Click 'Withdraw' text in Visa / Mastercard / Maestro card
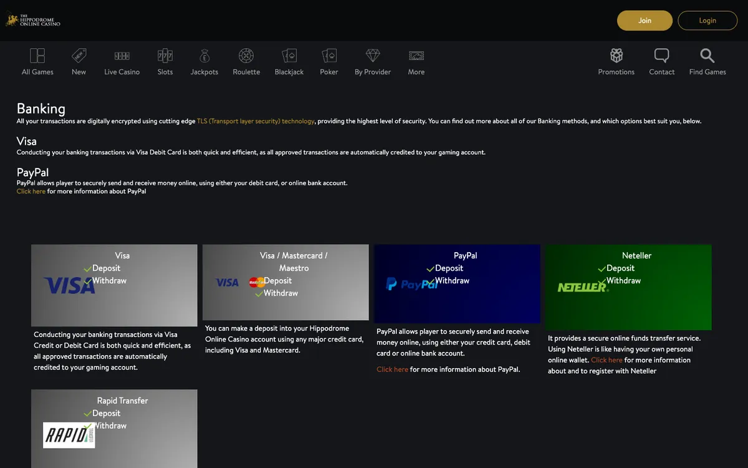Viewport: 748px width, 468px height. point(280,293)
